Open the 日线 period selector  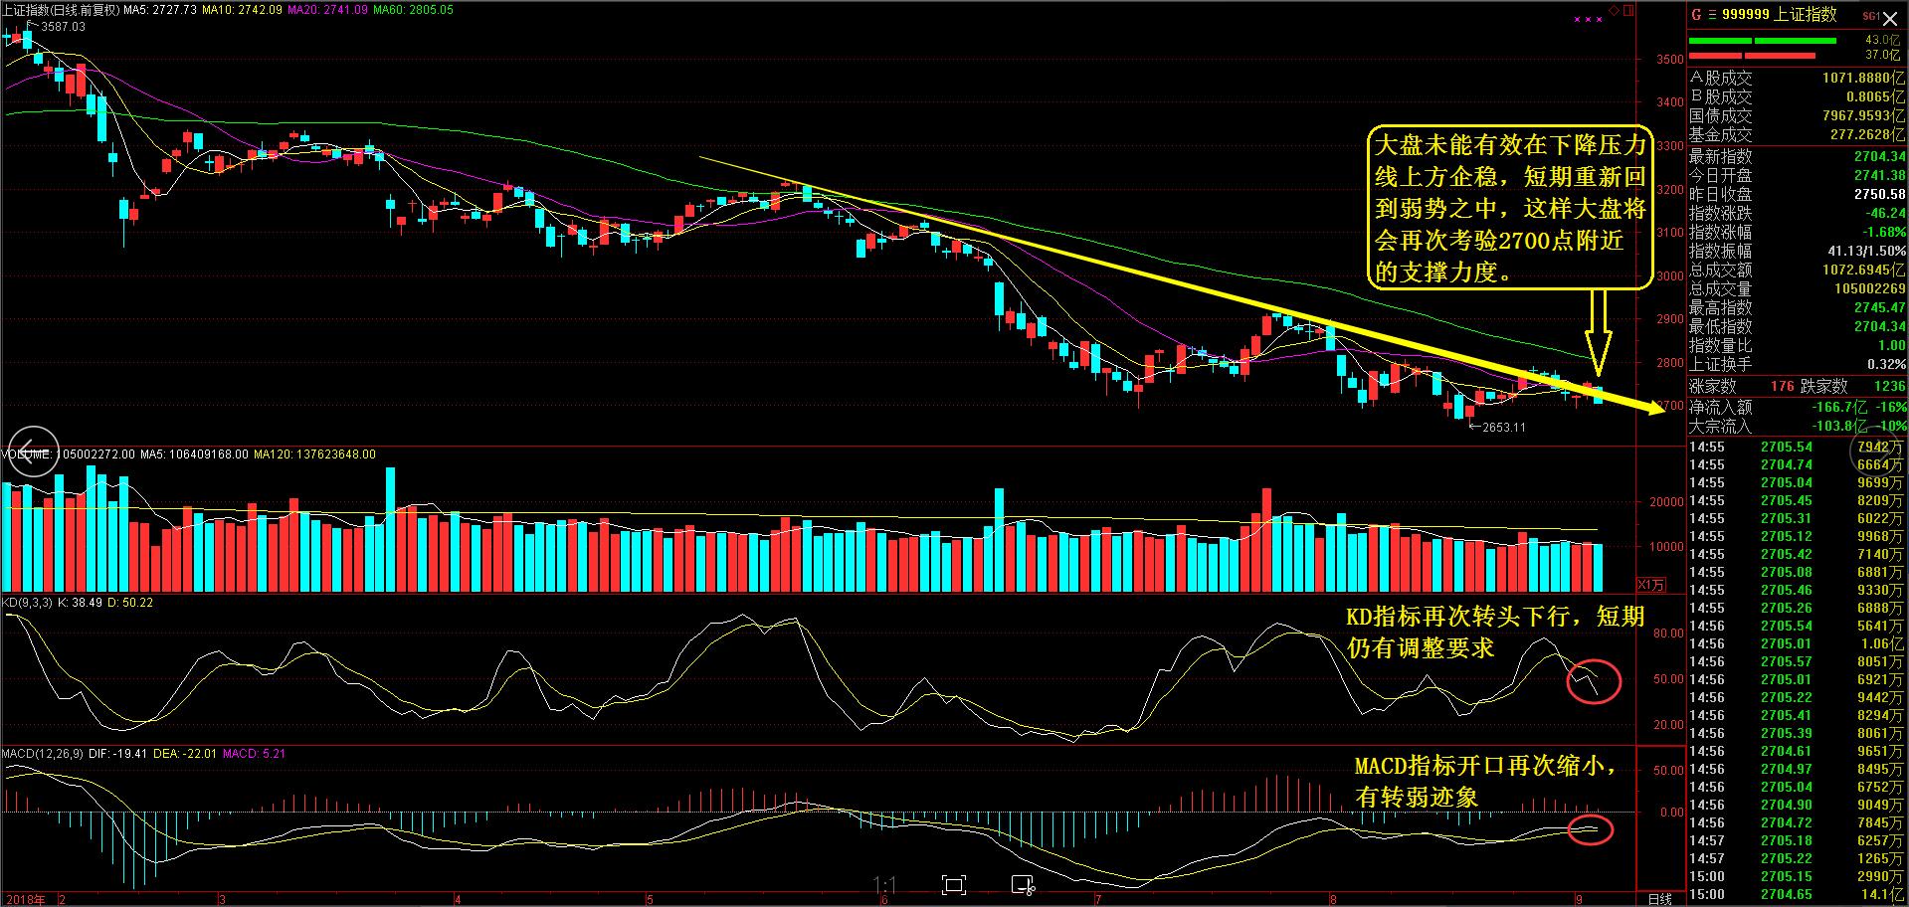(x=1660, y=898)
